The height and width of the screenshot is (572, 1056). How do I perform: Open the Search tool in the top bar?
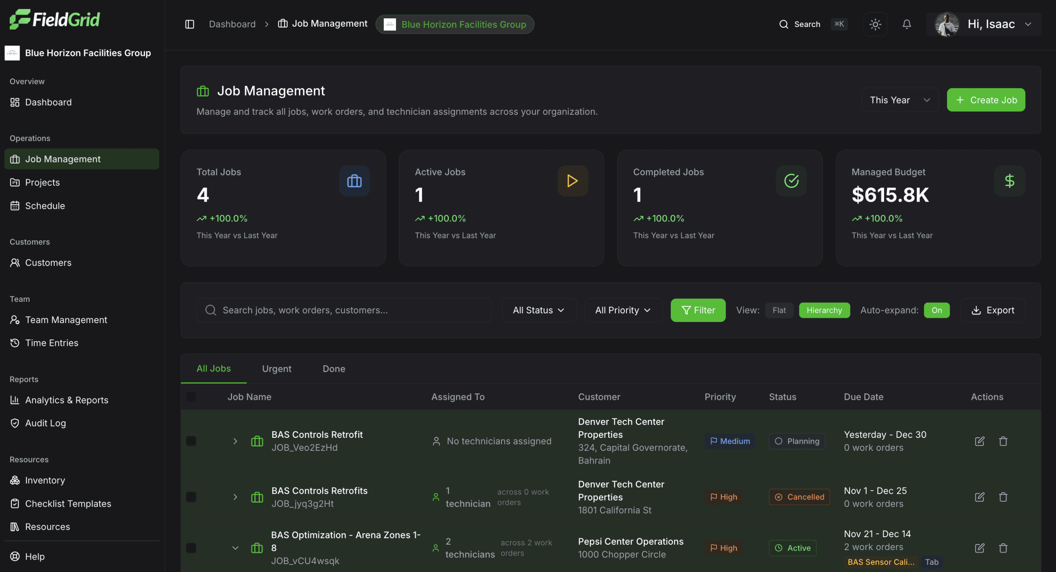point(799,24)
